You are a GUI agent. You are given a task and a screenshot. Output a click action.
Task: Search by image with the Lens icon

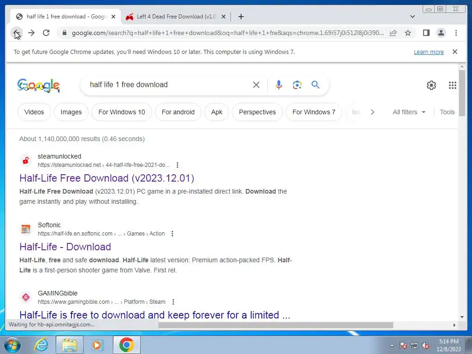pos(297,85)
